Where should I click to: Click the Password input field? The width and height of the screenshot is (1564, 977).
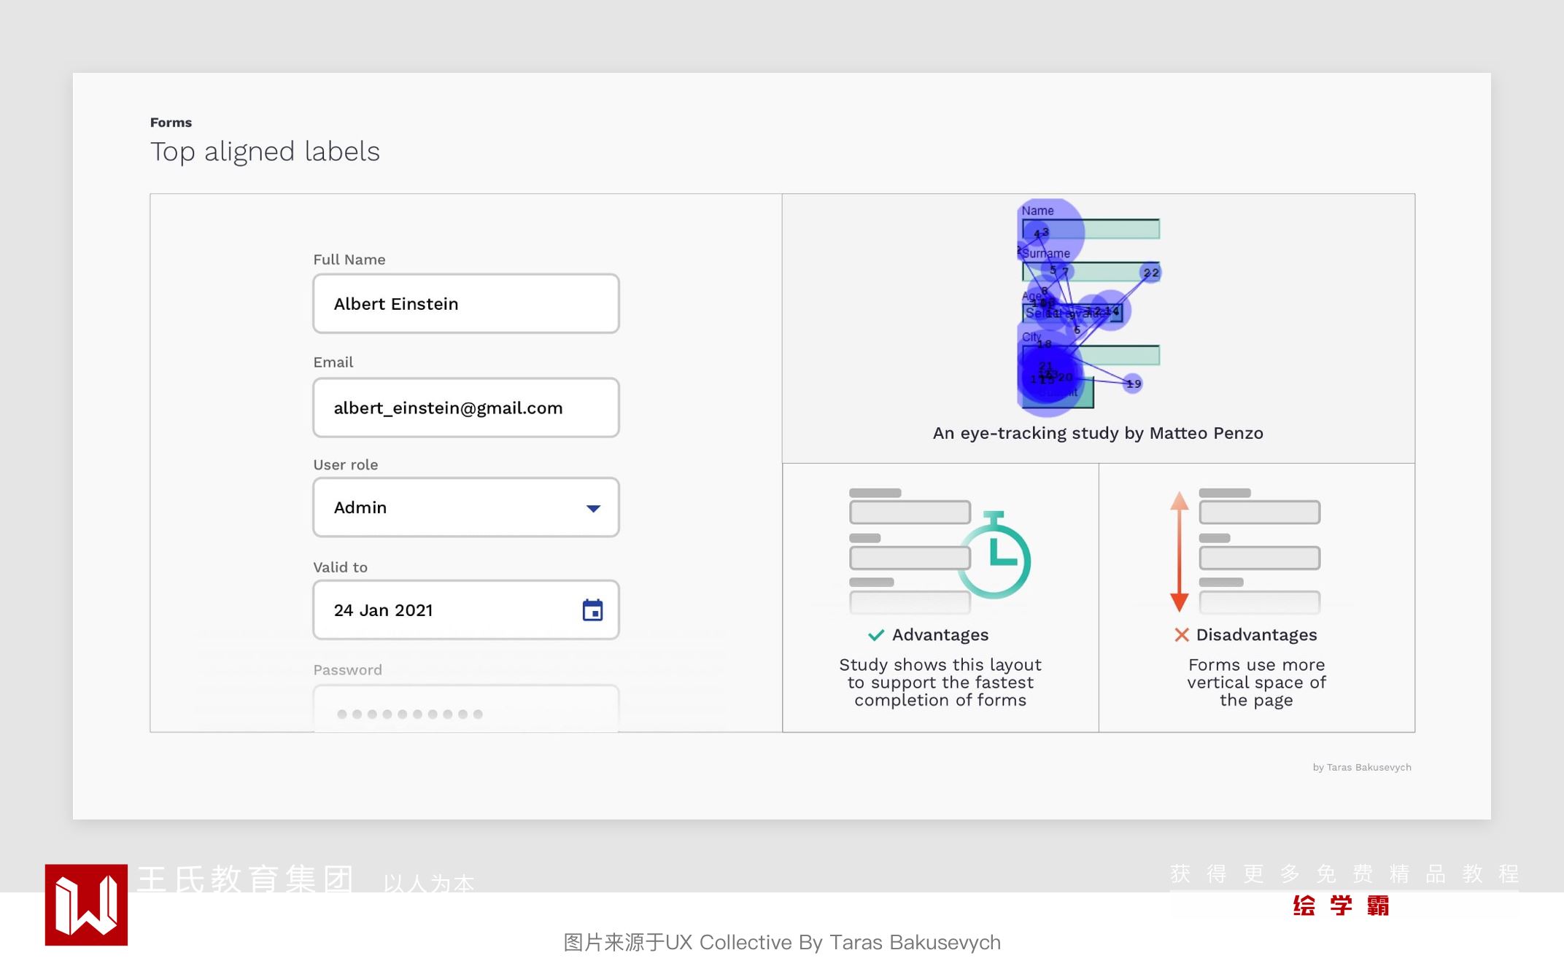[x=465, y=711]
